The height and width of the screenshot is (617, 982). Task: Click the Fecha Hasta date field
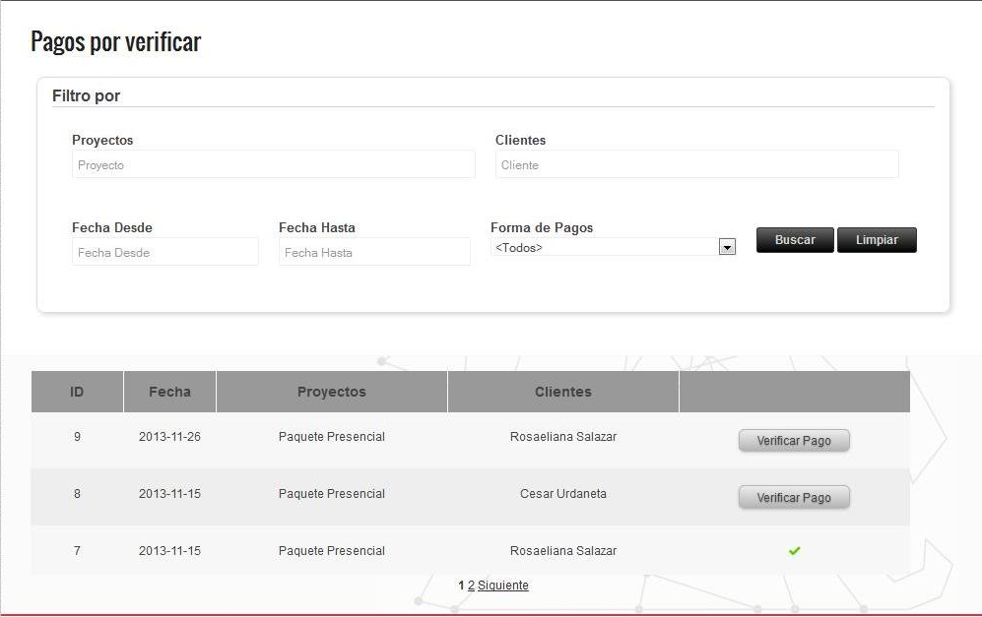pos(374,252)
